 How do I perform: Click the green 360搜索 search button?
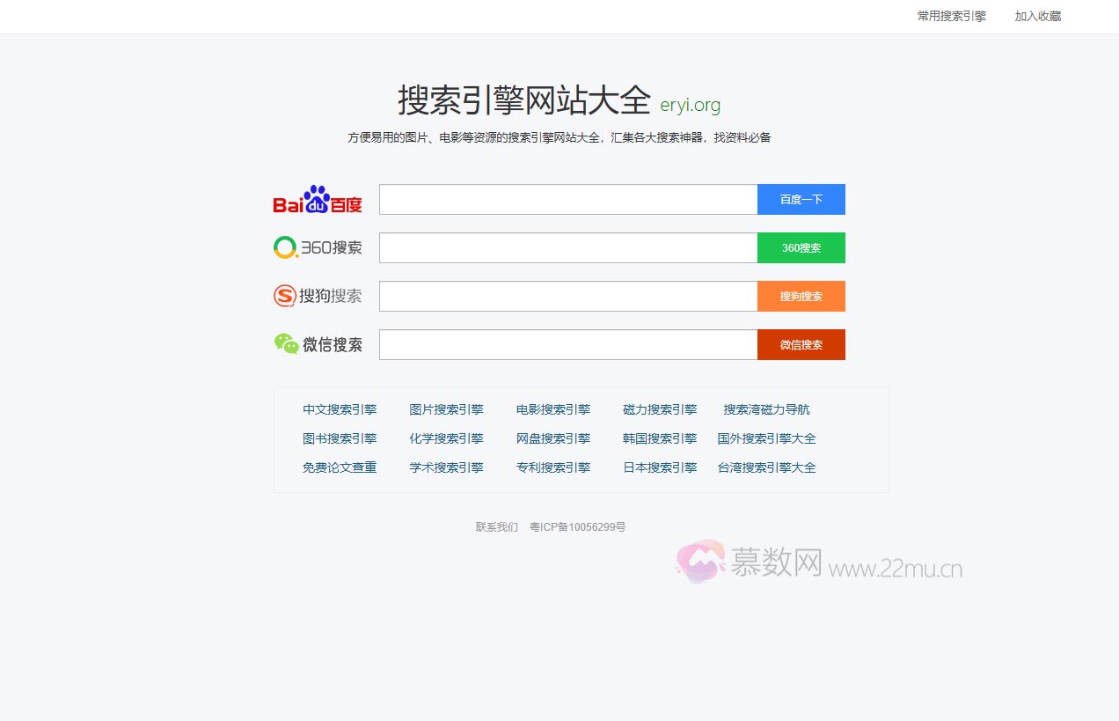tap(801, 247)
